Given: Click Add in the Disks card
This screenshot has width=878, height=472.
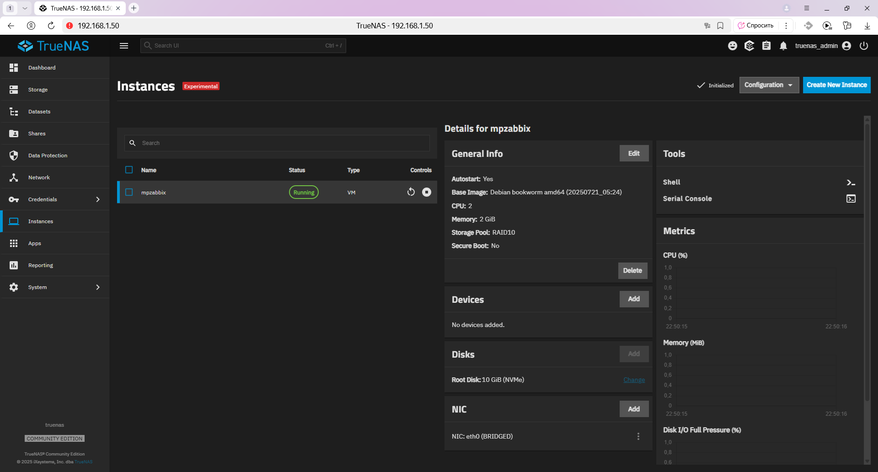Looking at the screenshot, I should coord(634,354).
